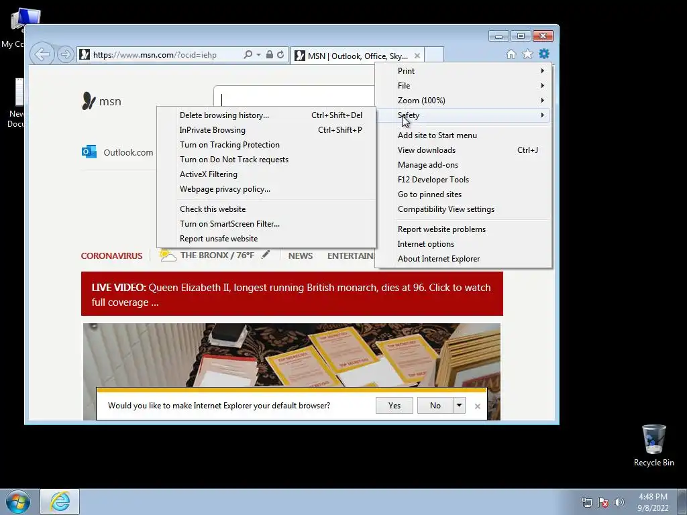Dismiss the default browser notification bar
Image resolution: width=687 pixels, height=515 pixels.
[478, 406]
